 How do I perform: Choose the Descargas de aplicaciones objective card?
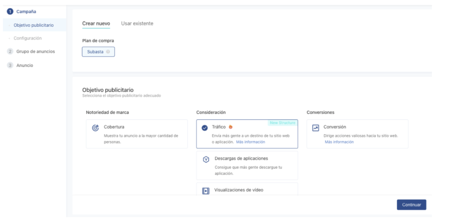247,165
